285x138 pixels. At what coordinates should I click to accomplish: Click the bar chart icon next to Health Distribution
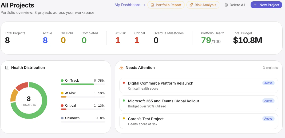pos(7,68)
